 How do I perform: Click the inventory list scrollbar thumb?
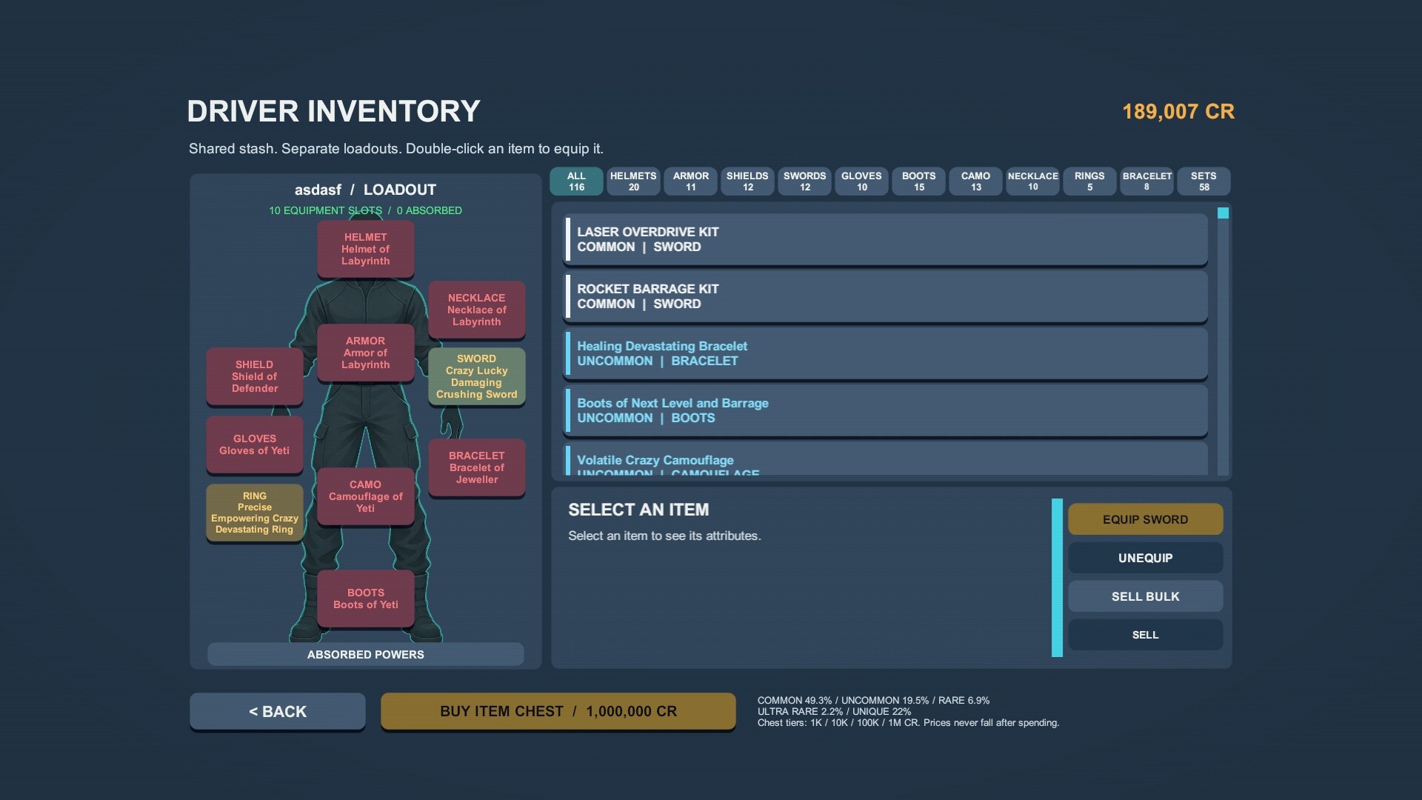point(1223,213)
